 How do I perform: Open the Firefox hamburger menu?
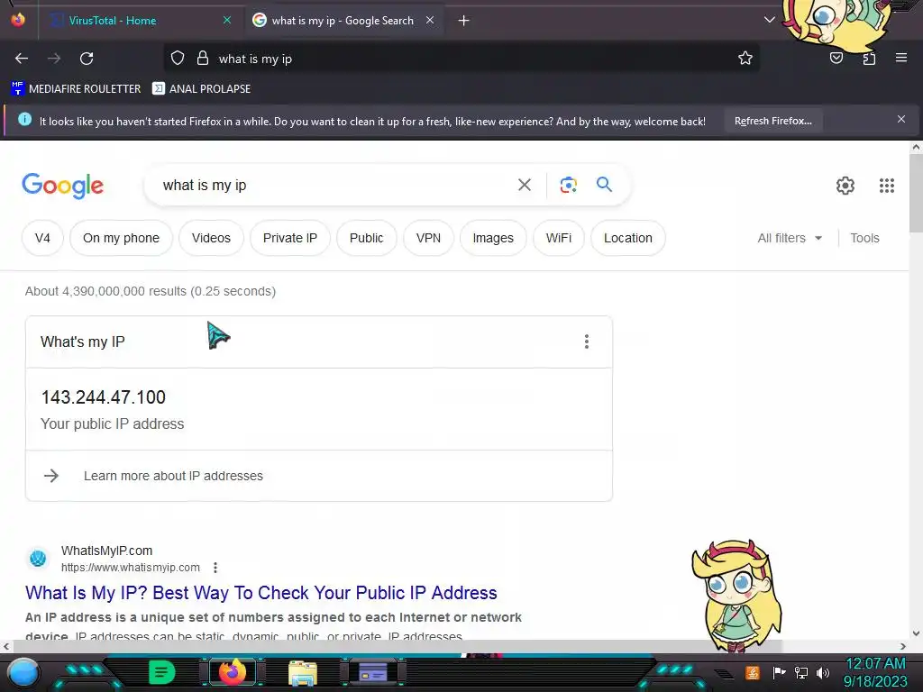901,58
